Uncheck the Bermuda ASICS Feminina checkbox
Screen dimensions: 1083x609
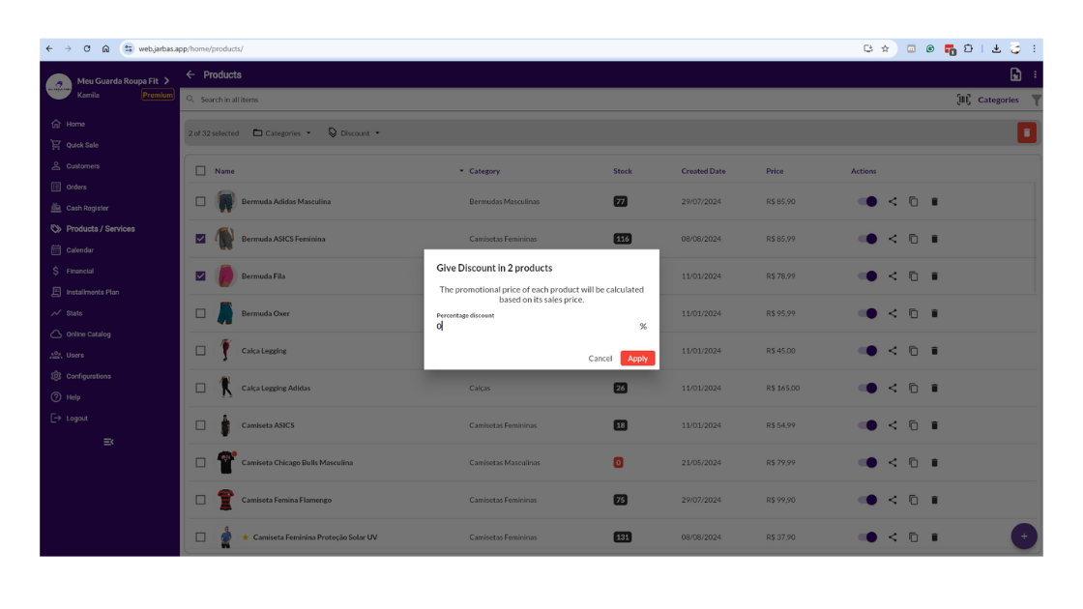[x=201, y=239]
